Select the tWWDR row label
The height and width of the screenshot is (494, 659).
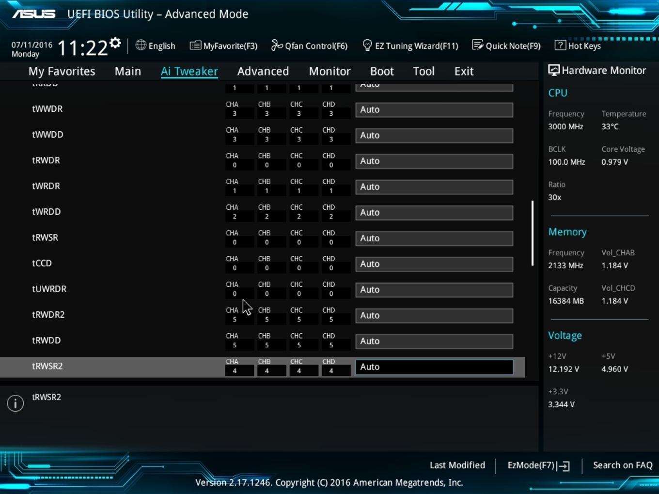tap(47, 109)
